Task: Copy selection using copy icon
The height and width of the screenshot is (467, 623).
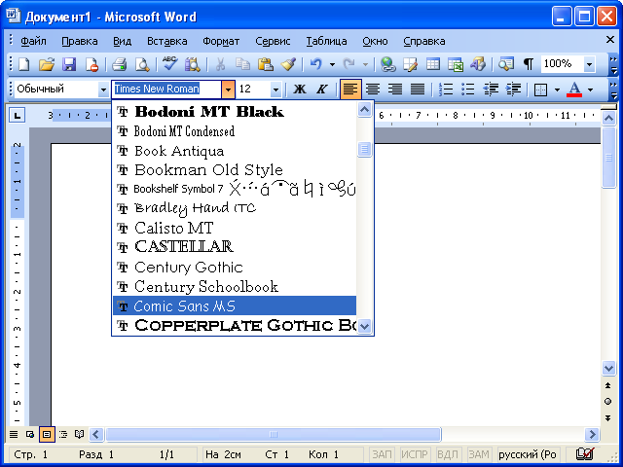Action: (x=242, y=64)
